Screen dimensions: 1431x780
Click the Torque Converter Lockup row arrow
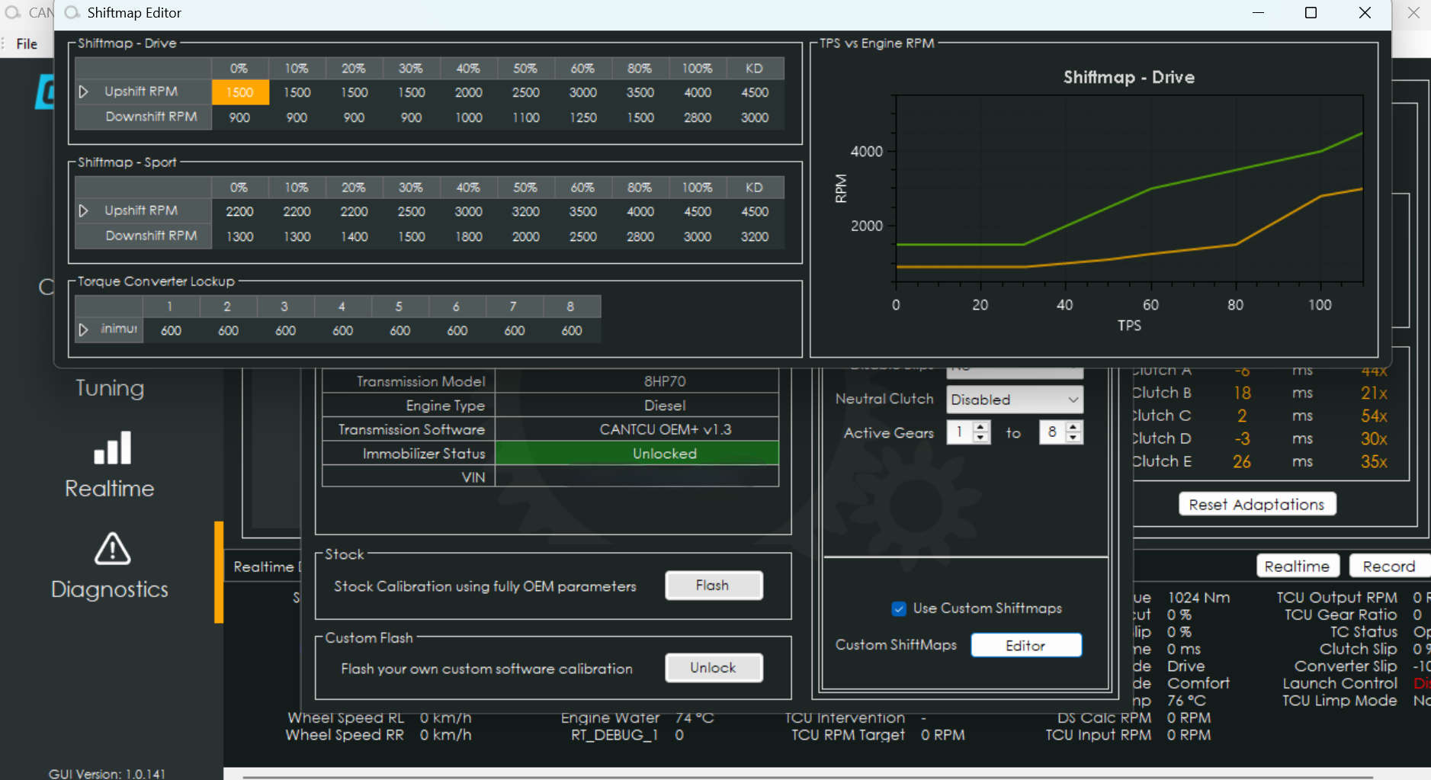[x=84, y=330]
